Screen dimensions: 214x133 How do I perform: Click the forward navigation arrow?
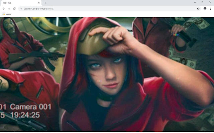coord(9,9)
